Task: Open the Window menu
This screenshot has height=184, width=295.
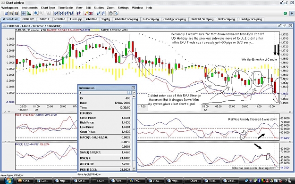Action: pos(137,8)
